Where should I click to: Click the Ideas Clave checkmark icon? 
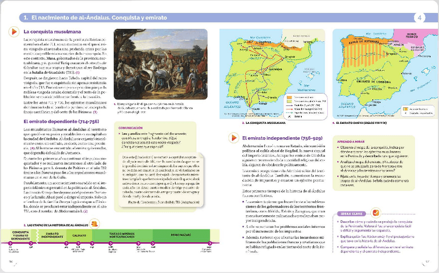pyautogui.click(x=376, y=213)
